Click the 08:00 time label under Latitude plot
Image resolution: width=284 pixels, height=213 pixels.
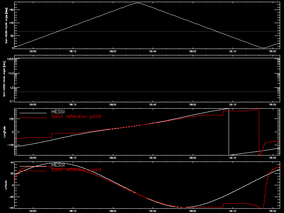(33, 211)
